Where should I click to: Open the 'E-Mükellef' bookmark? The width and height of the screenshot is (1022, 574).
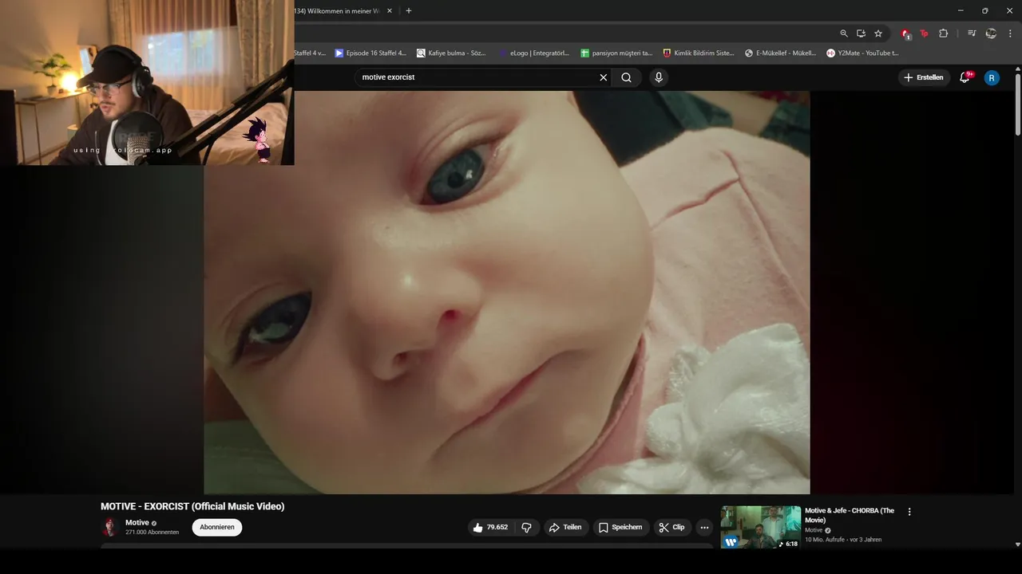[x=780, y=53]
